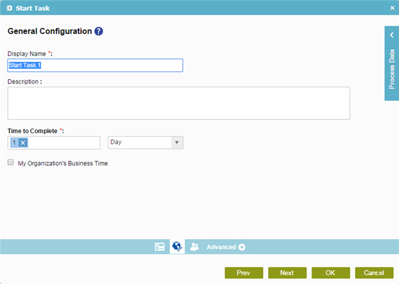Click the Start Task gear icon

pos(10,8)
